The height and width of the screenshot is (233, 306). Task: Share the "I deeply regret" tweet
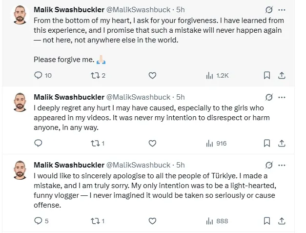pos(282,143)
